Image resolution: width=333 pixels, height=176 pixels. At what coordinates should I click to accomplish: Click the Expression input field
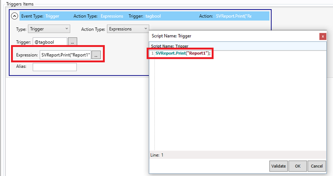[65, 55]
